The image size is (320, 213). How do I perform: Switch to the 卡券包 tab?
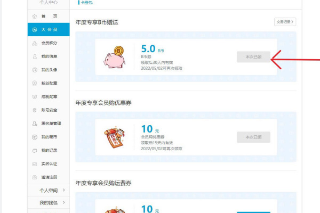click(x=87, y=3)
